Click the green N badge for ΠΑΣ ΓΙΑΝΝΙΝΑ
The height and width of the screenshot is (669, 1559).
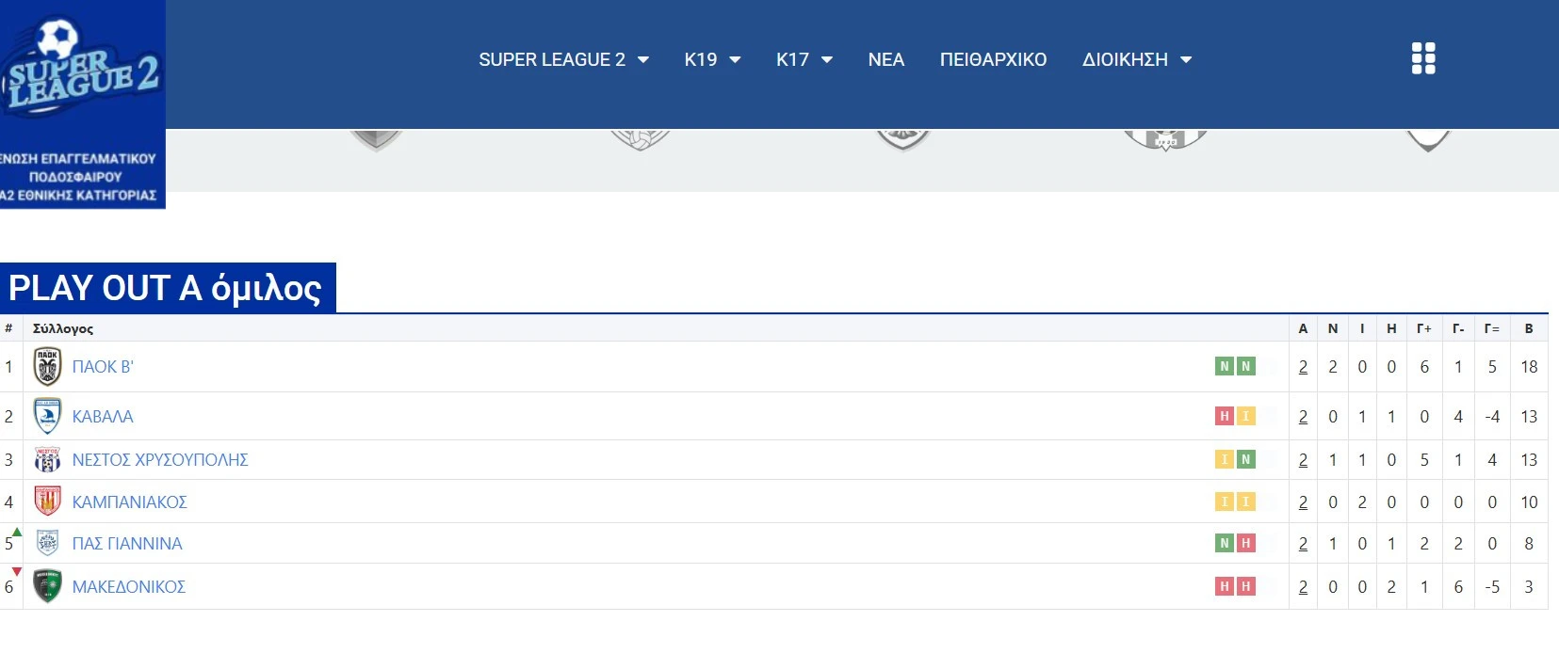tap(1224, 543)
